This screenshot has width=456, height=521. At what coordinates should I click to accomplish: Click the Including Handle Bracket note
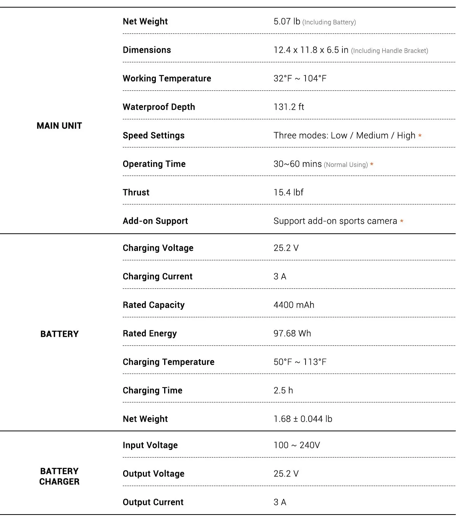(x=389, y=51)
